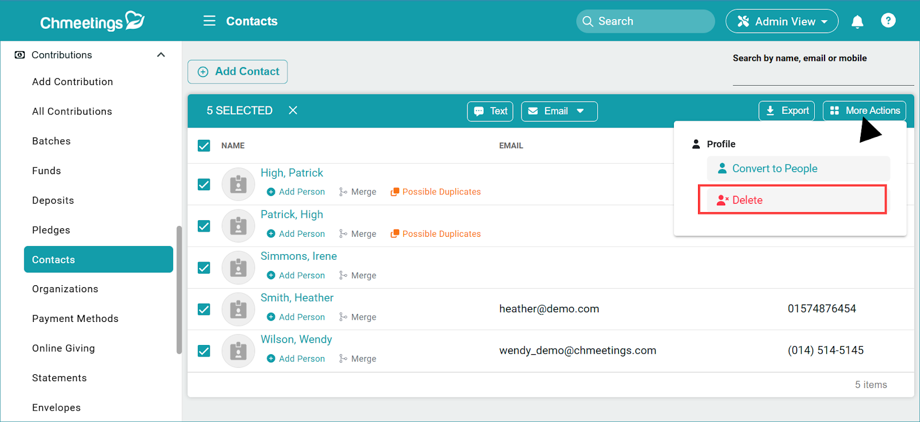
Task: Click the Add Contact button
Action: pyautogui.click(x=237, y=72)
